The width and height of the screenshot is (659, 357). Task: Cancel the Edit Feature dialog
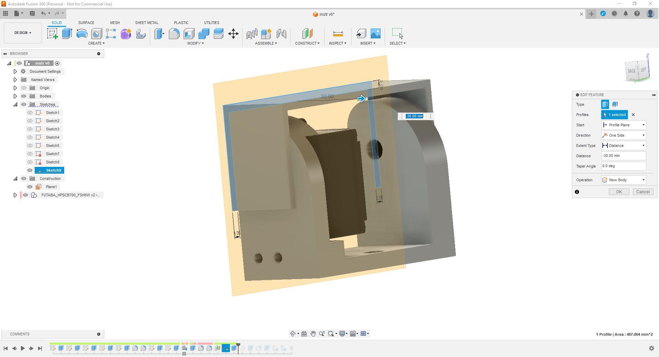click(x=643, y=192)
